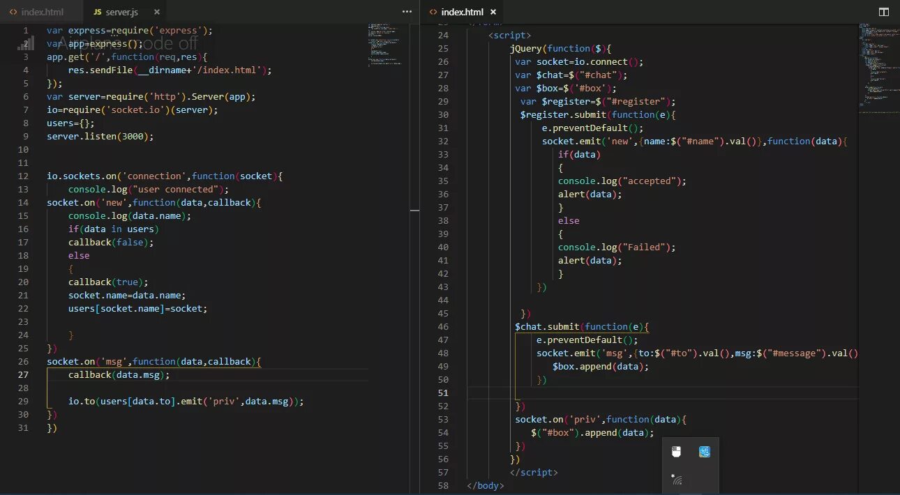The height and width of the screenshot is (495, 900).
Task: Click 'socket.name=data.name;' line
Action: tap(127, 295)
